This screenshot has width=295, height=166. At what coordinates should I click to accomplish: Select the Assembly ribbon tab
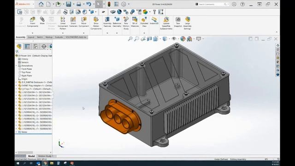coord(21,37)
